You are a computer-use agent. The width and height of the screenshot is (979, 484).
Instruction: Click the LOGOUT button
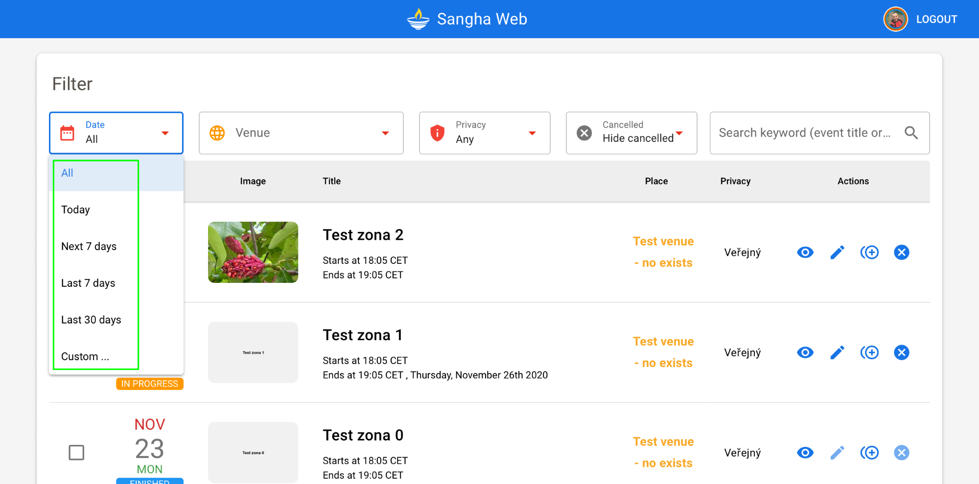point(936,19)
